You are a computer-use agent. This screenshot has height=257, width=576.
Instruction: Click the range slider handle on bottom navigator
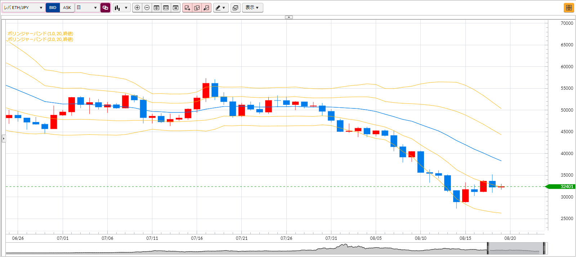(488, 248)
